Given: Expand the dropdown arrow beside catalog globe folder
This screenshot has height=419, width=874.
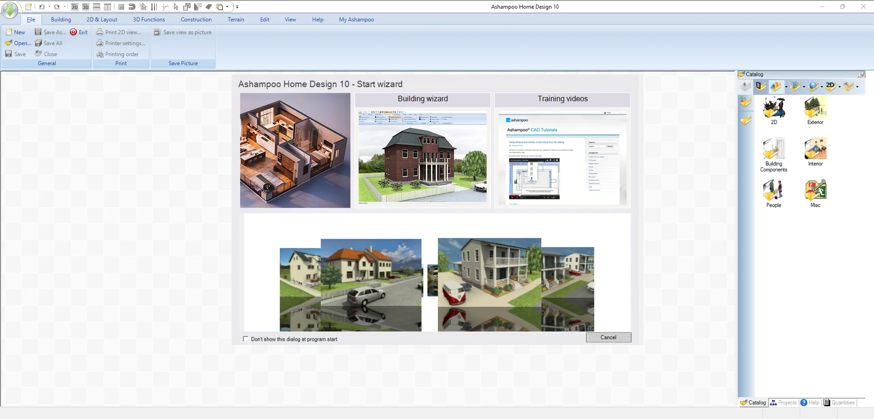Looking at the screenshot, I should coord(822,87).
